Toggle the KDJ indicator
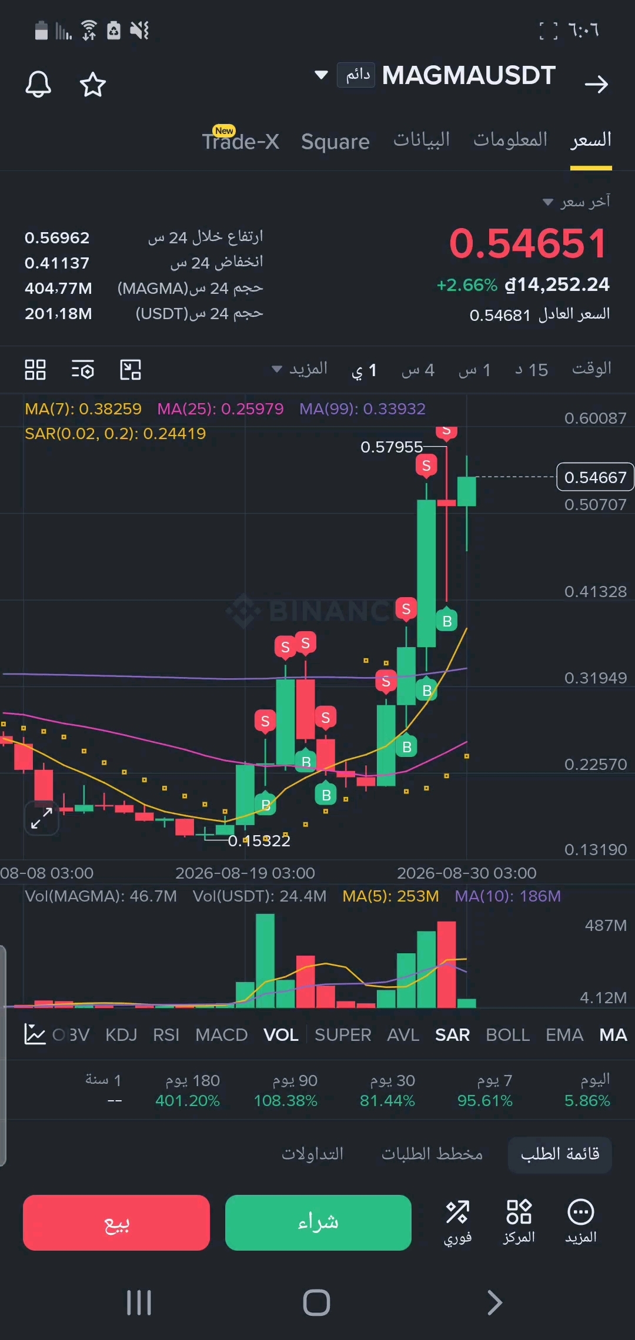 [x=121, y=1035]
